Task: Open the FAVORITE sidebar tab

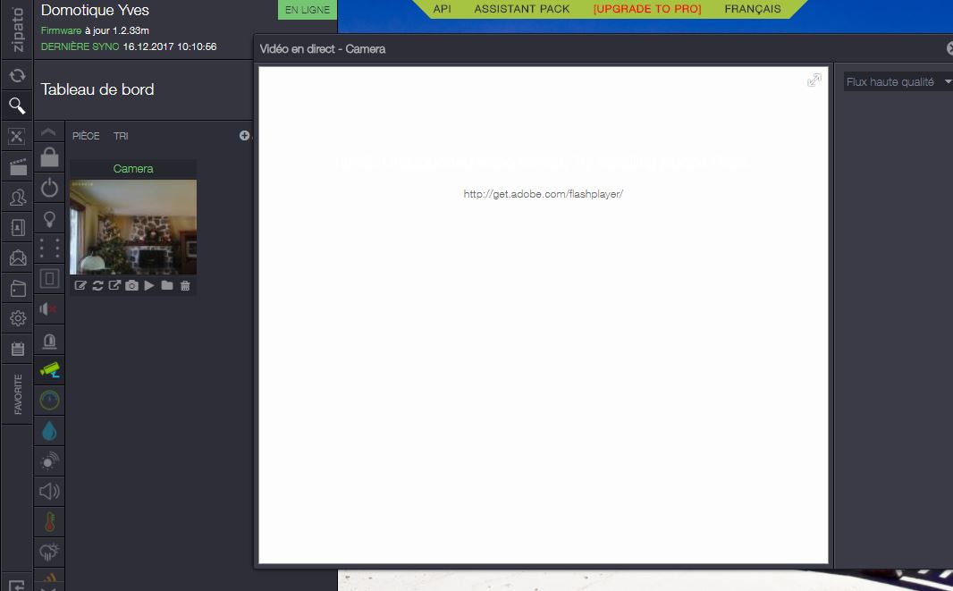Action: 18,394
